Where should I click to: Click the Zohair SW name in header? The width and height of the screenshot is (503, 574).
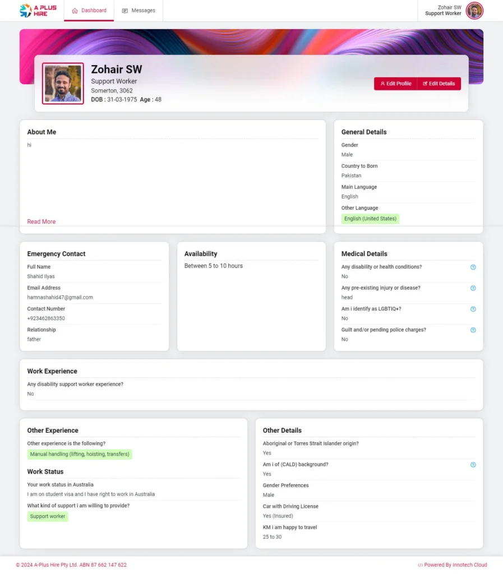pyautogui.click(x=449, y=7)
